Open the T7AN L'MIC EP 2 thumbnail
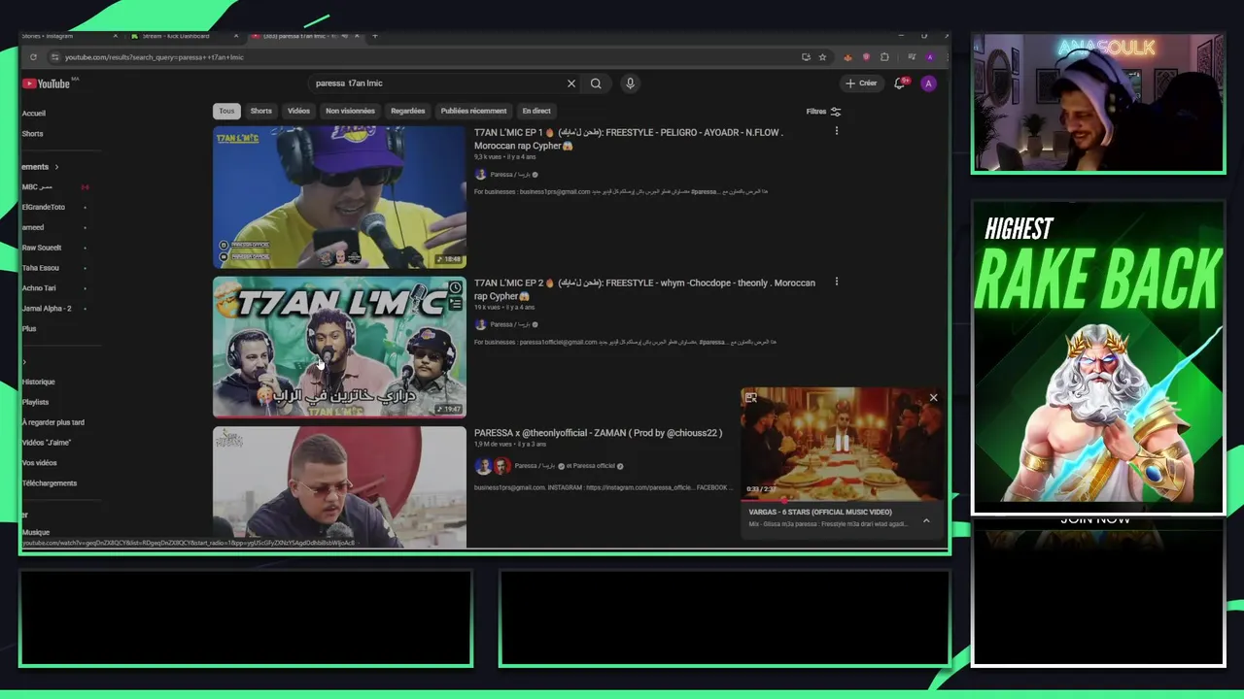Viewport: 1244px width, 699px height. pos(339,347)
